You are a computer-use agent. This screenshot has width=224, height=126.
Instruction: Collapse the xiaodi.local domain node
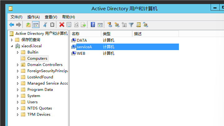click(12, 46)
